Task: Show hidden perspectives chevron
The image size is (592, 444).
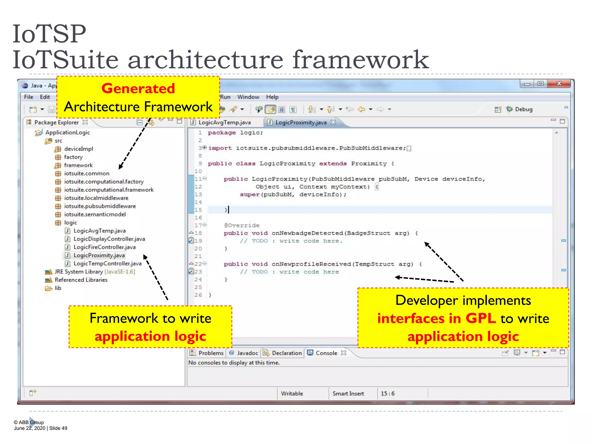Action: (x=566, y=107)
